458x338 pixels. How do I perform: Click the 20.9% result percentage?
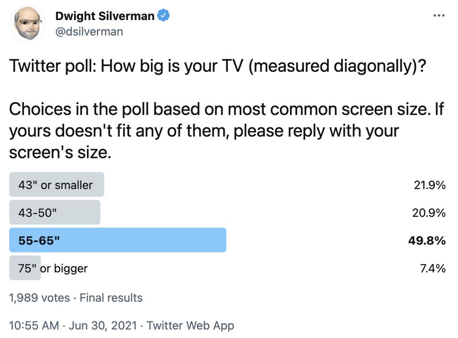tap(429, 212)
